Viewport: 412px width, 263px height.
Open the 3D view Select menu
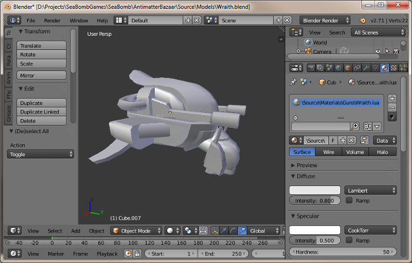tap(55, 231)
